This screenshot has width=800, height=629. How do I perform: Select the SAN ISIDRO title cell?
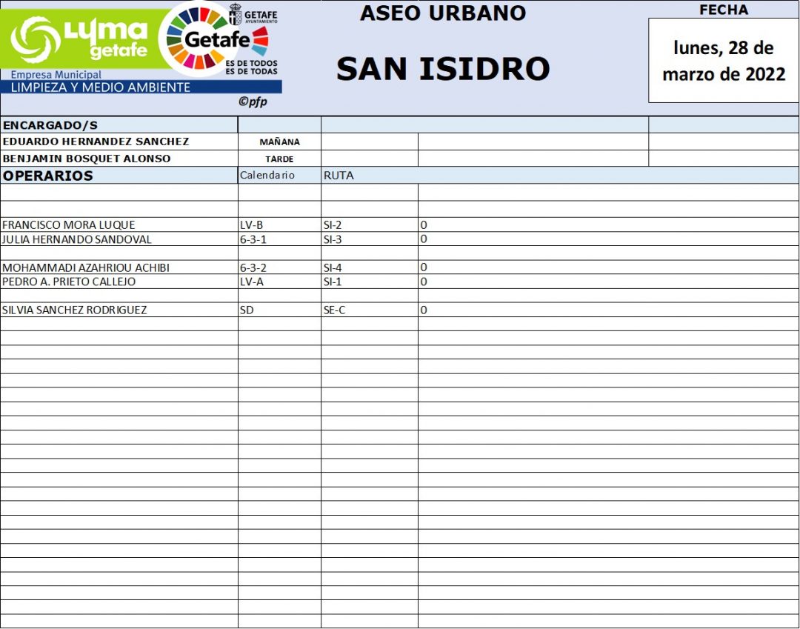coord(443,69)
